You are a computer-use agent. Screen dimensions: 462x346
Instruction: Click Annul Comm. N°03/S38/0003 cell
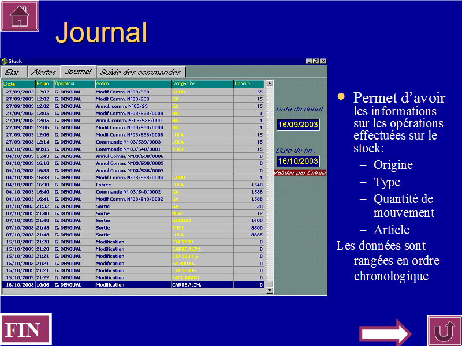click(133, 163)
